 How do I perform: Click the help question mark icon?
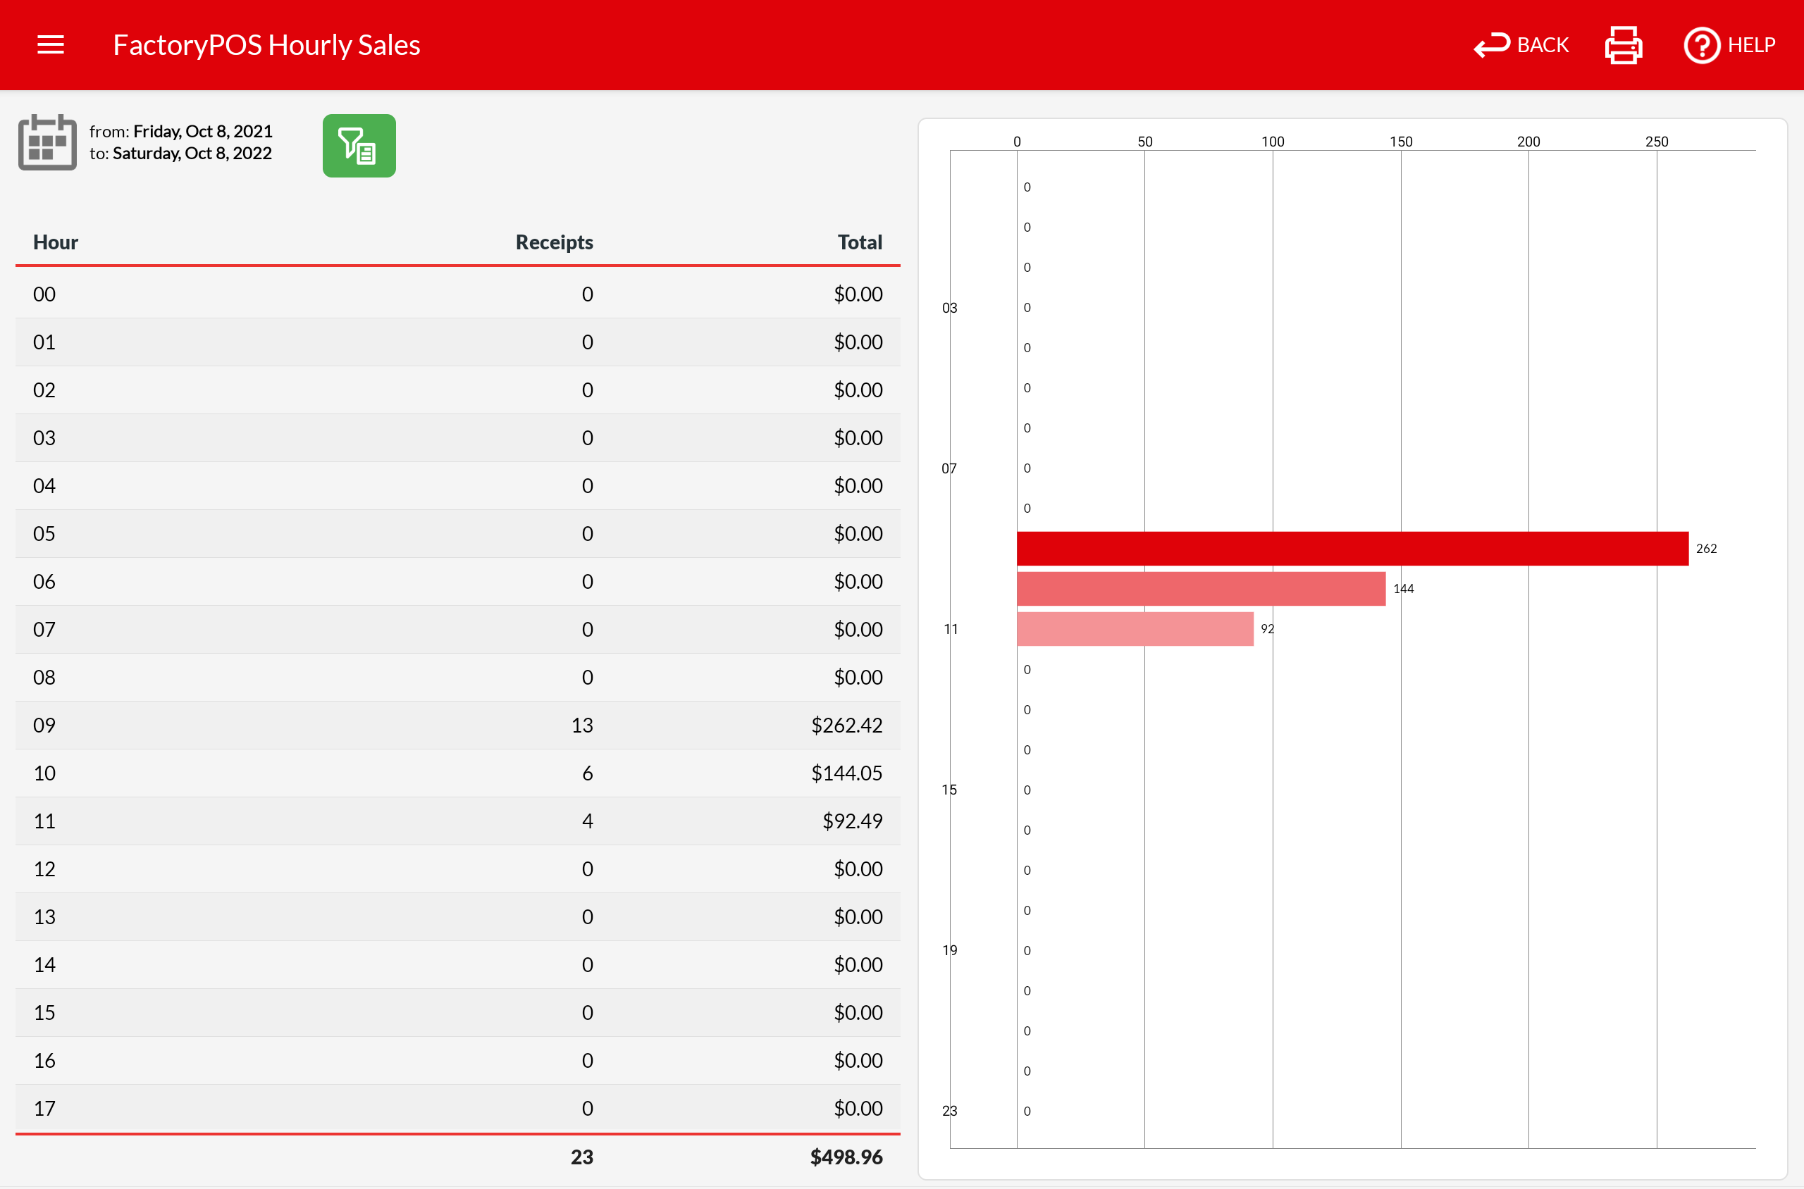(1701, 46)
